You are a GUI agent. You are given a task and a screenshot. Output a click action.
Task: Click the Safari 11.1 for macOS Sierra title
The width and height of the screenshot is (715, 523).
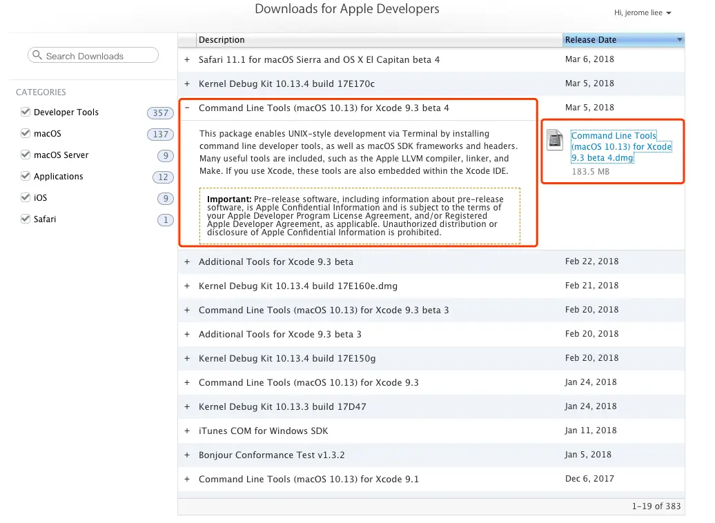(319, 60)
